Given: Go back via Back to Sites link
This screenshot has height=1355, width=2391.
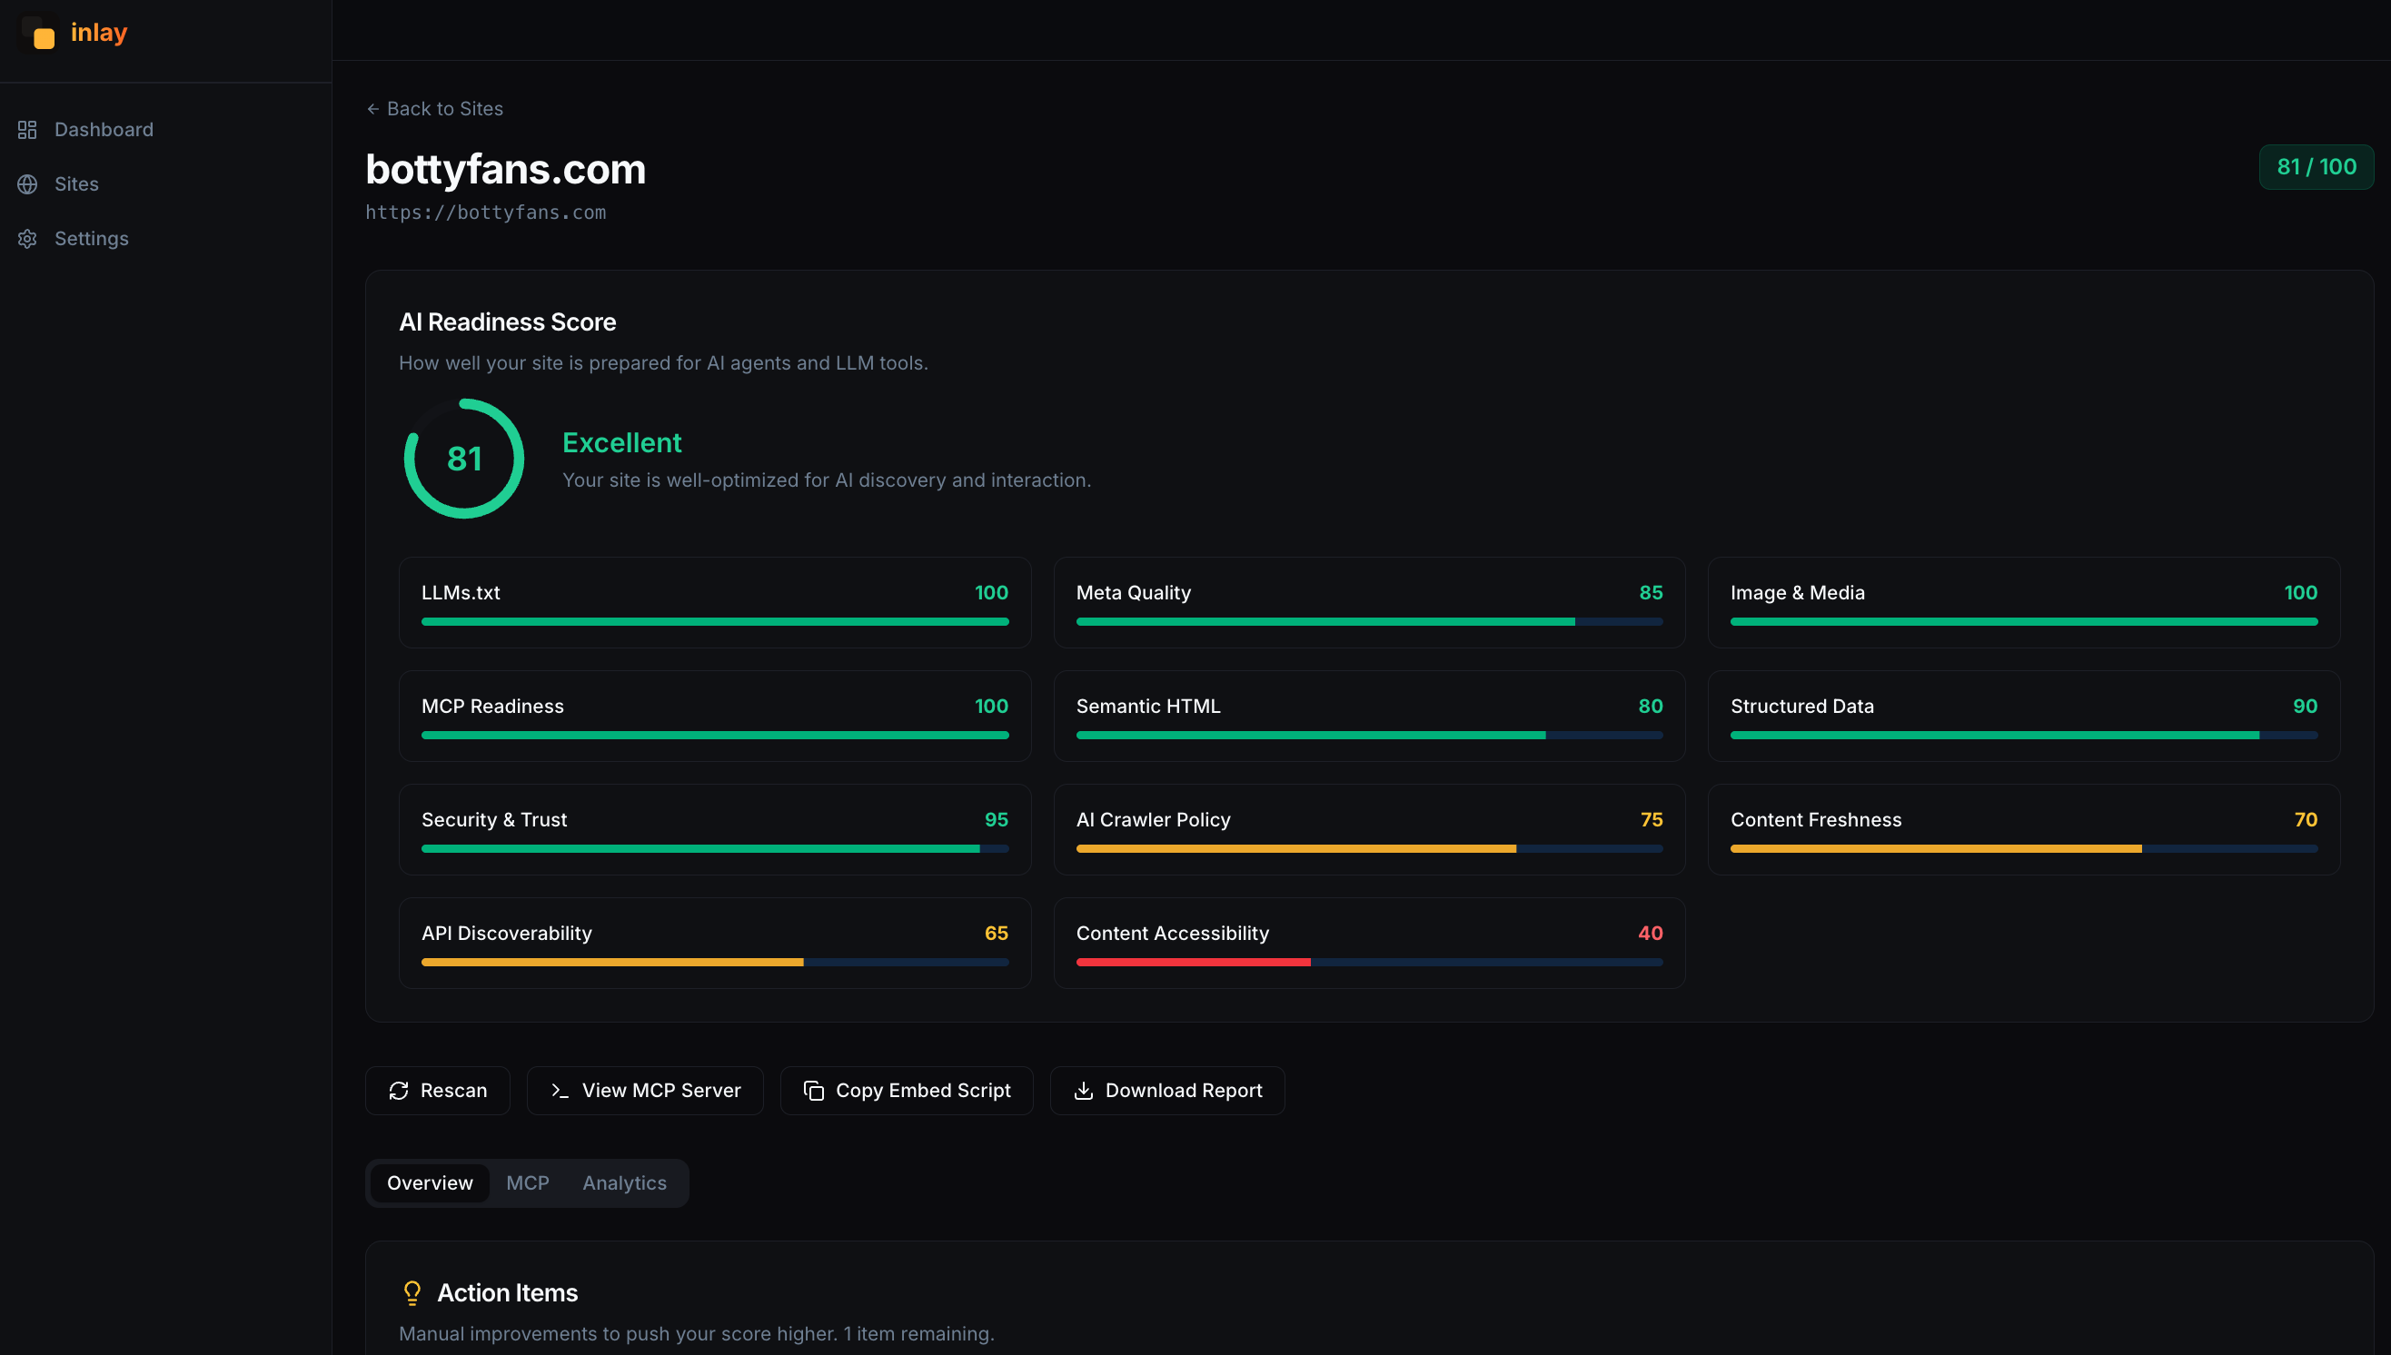Looking at the screenshot, I should [x=434, y=109].
